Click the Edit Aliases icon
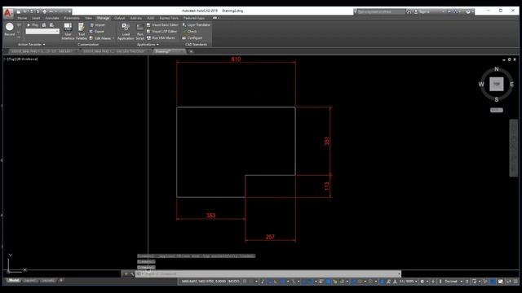Image resolution: width=522 pixels, height=293 pixels. pyautogui.click(x=100, y=38)
